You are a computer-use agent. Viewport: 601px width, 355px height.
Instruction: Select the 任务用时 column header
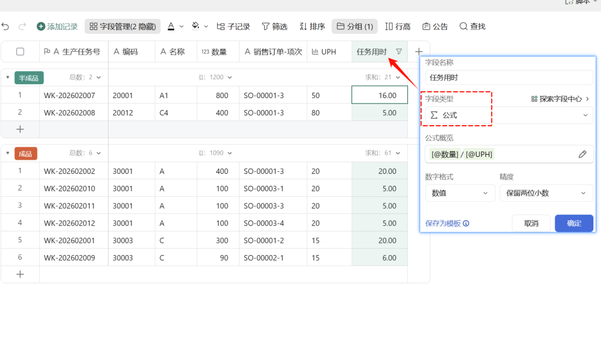point(380,52)
